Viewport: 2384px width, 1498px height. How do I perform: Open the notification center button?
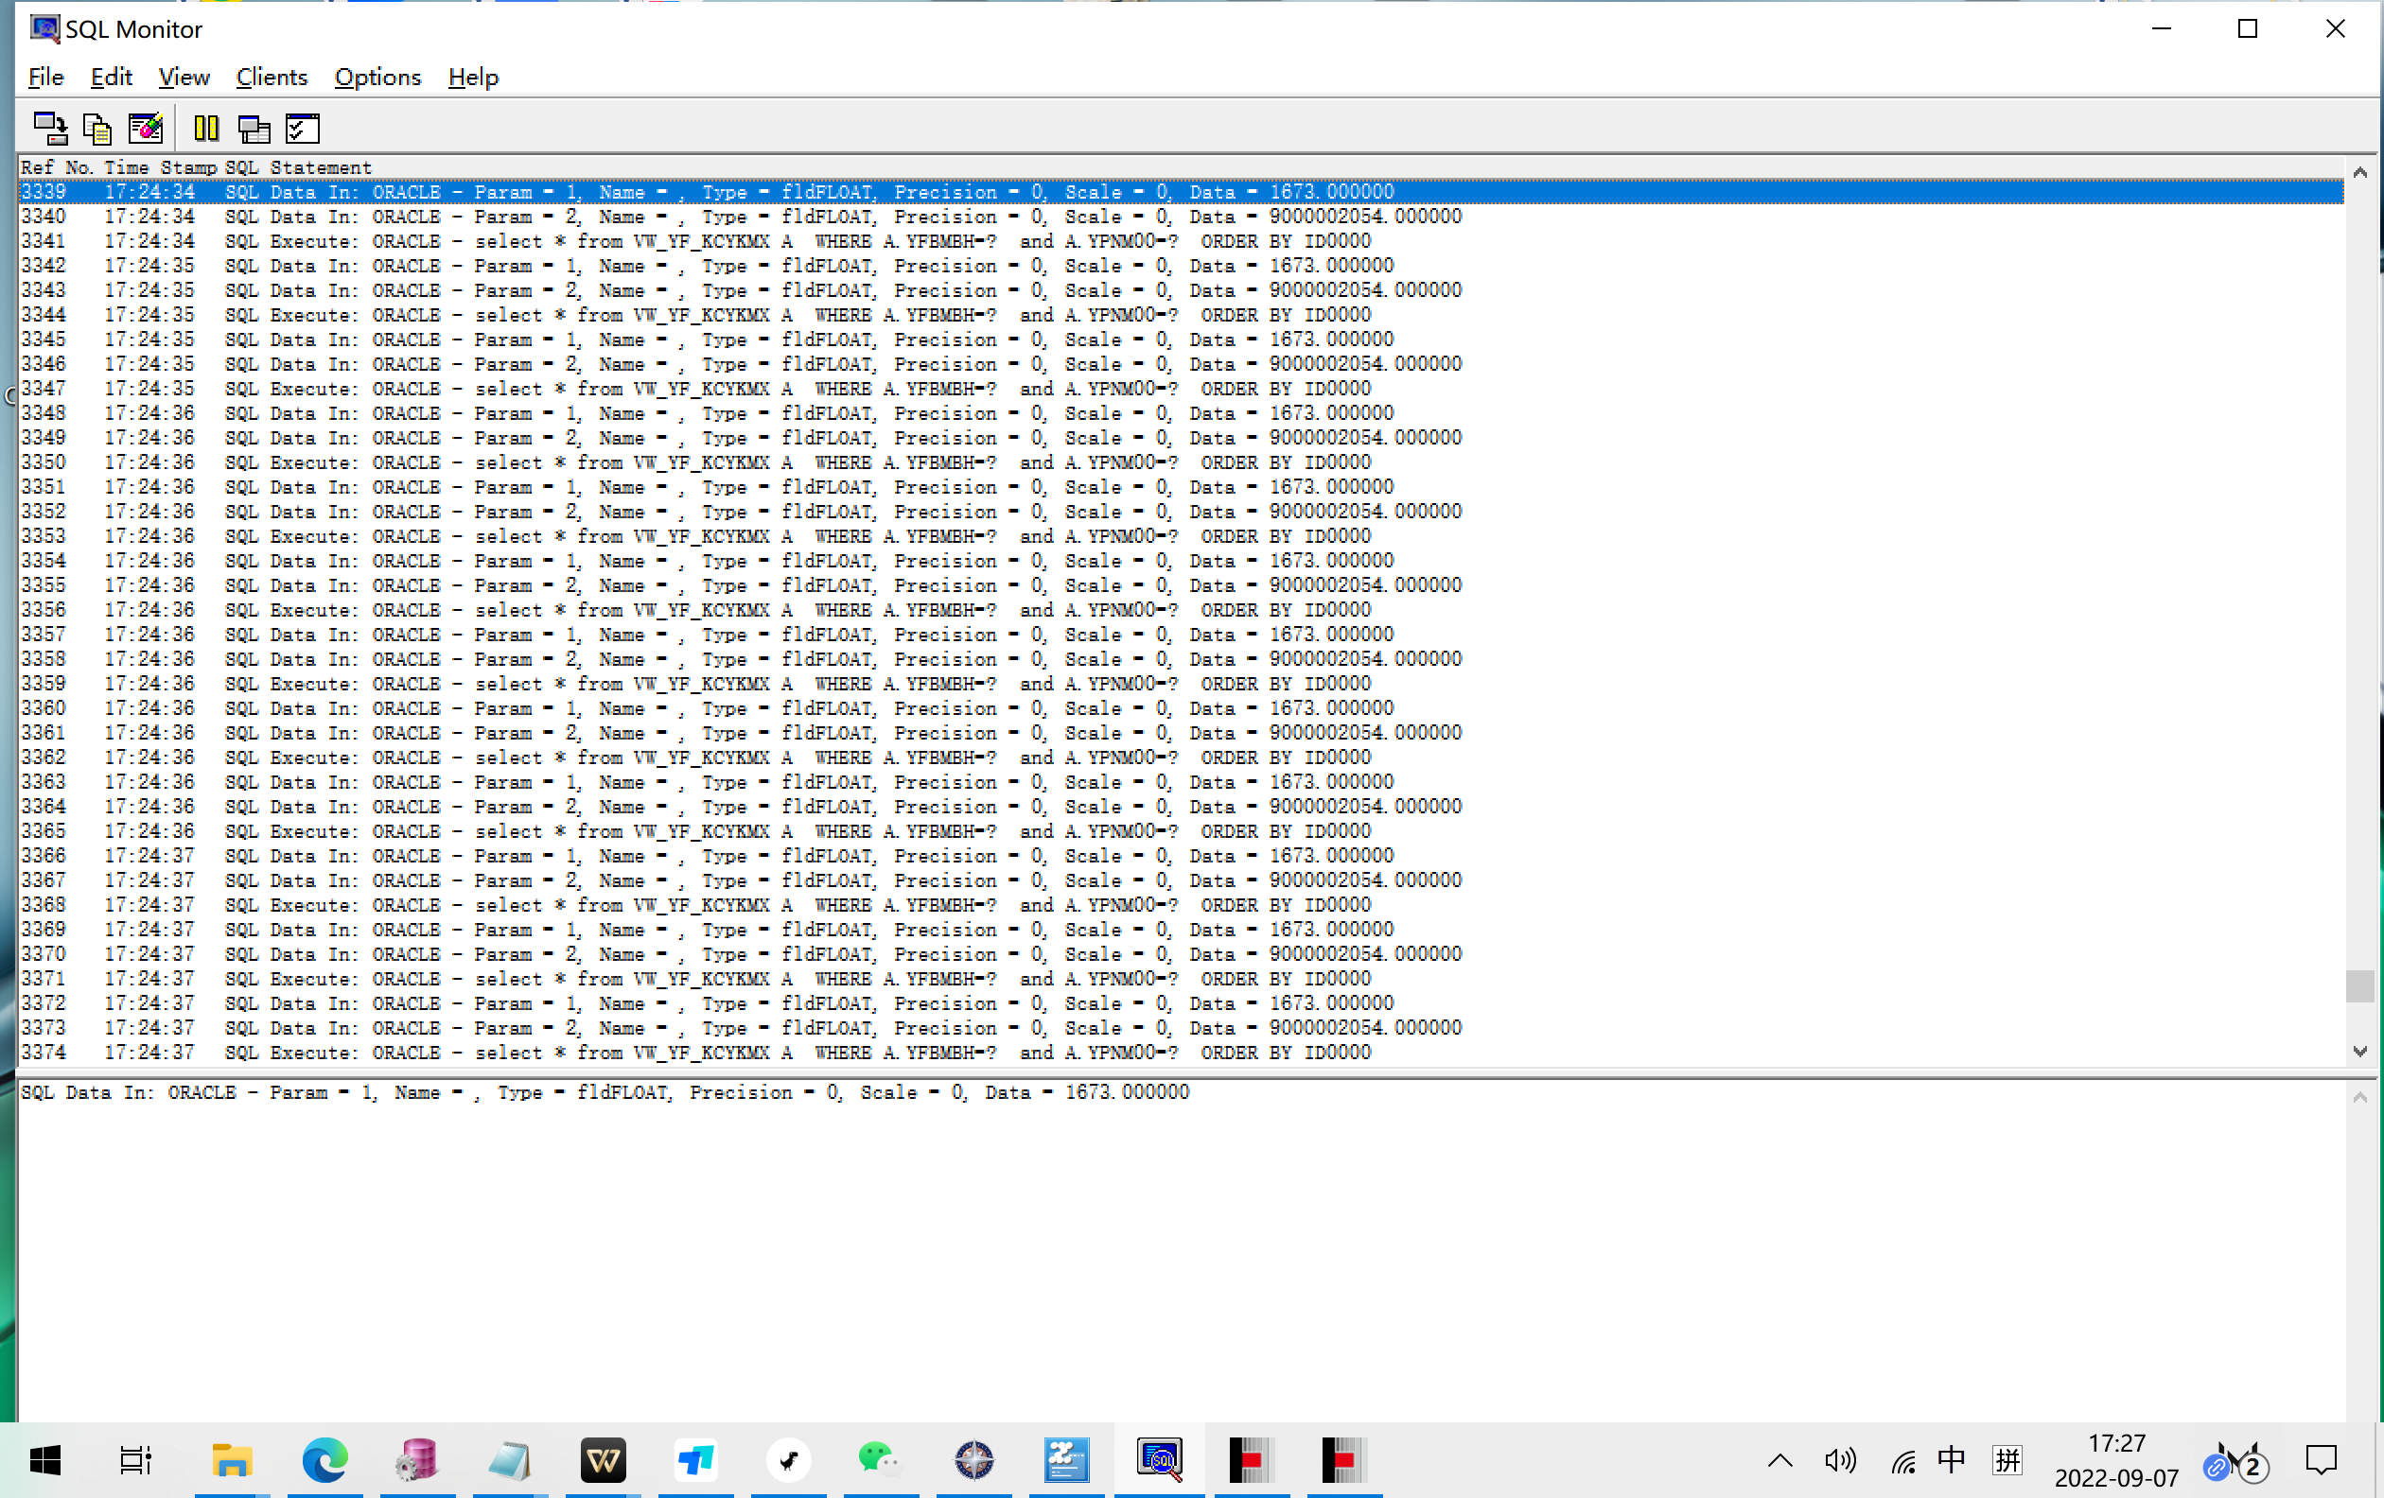[x=2321, y=1459]
